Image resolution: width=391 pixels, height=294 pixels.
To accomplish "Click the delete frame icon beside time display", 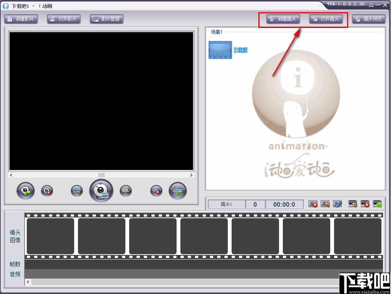I will pos(313,204).
